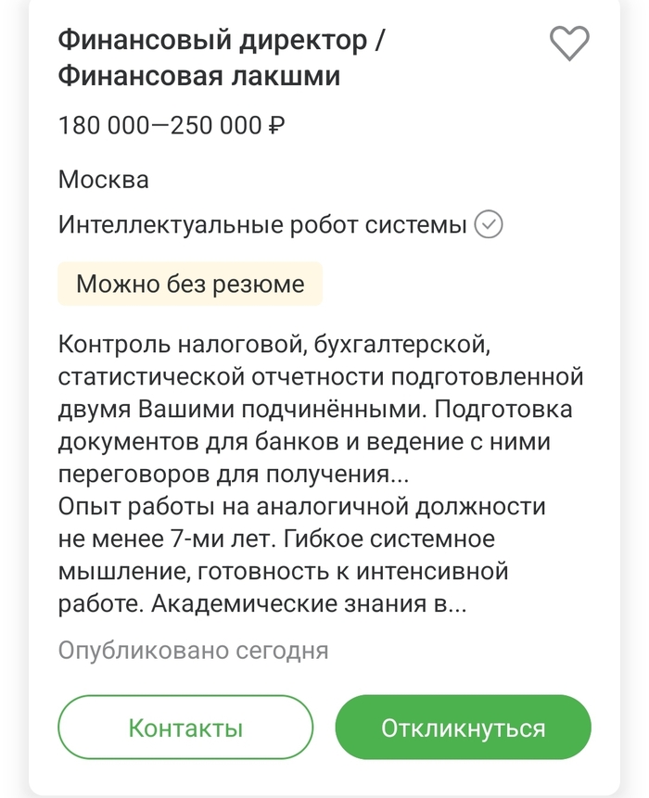Click the line mentioning двумя Вашими подчинёнными
Image resolution: width=649 pixels, height=798 pixels.
click(315, 410)
